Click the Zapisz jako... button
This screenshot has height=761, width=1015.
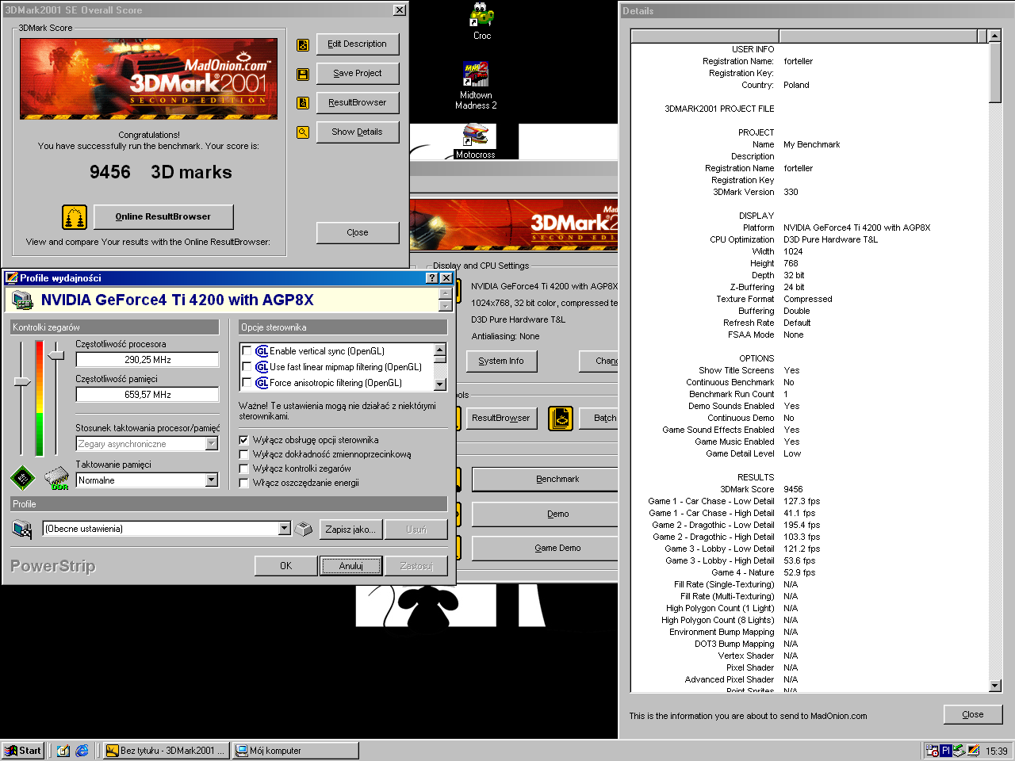tap(351, 530)
